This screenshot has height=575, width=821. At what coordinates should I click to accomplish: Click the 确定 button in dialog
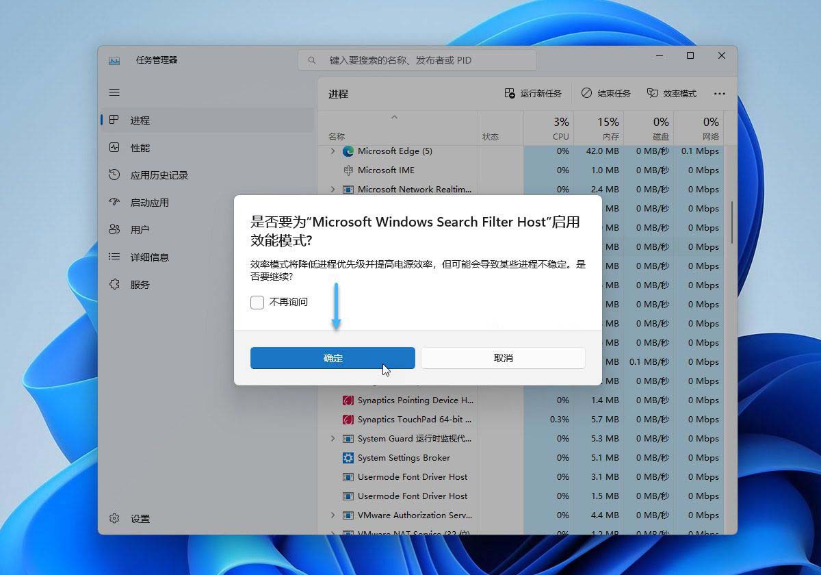point(333,358)
